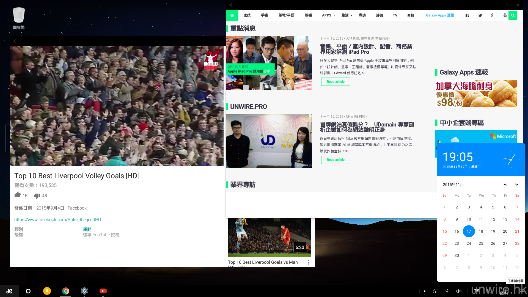Select November 18 in the calendar
This screenshot has height=297, width=528.
point(481,231)
